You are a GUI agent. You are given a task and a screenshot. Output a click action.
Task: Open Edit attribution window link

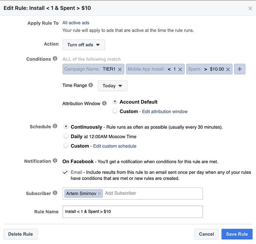165,112
